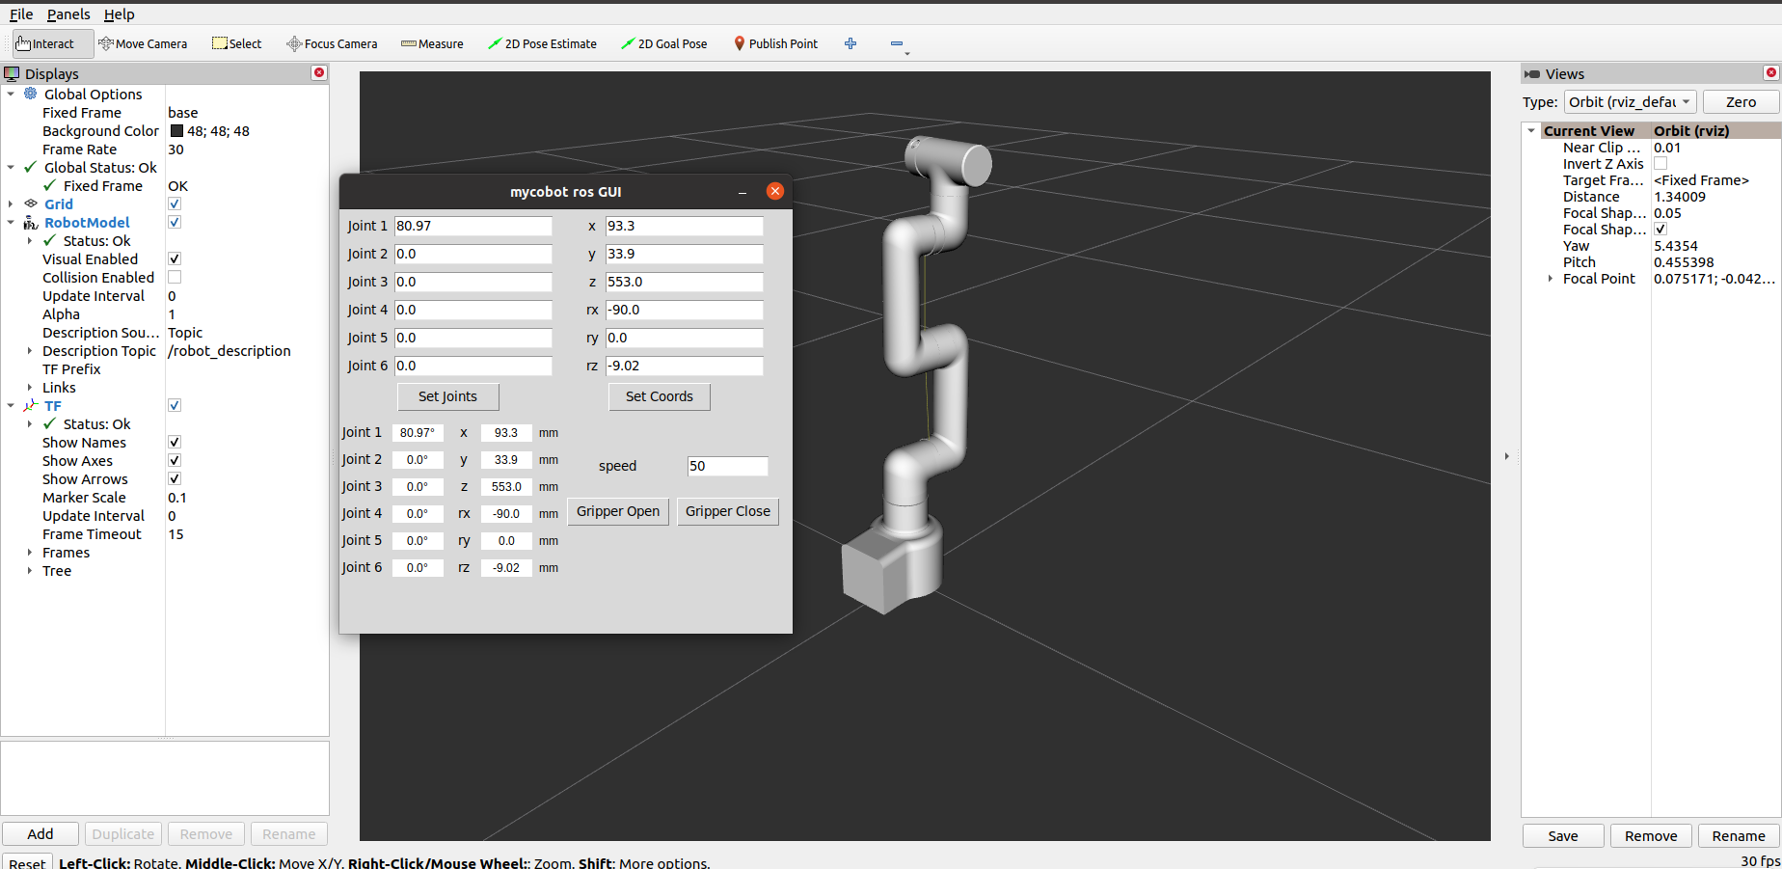
Task: Open the view Type dropdown
Action: [1630, 102]
